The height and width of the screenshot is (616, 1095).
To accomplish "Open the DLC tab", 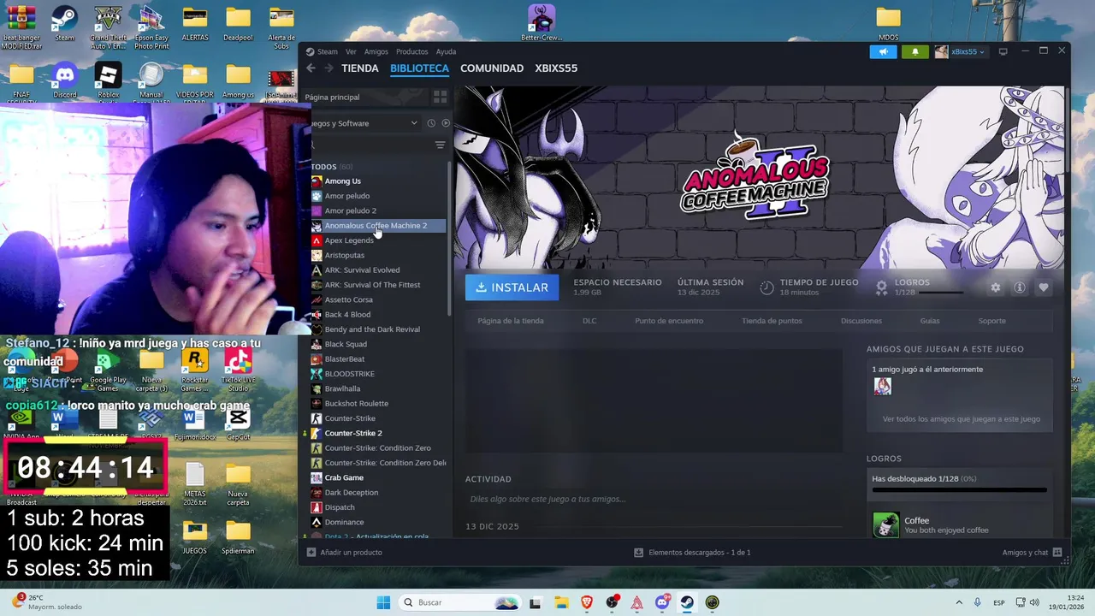I will click(589, 321).
